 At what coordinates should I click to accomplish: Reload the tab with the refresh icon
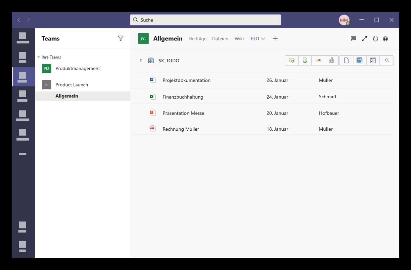pos(375,39)
